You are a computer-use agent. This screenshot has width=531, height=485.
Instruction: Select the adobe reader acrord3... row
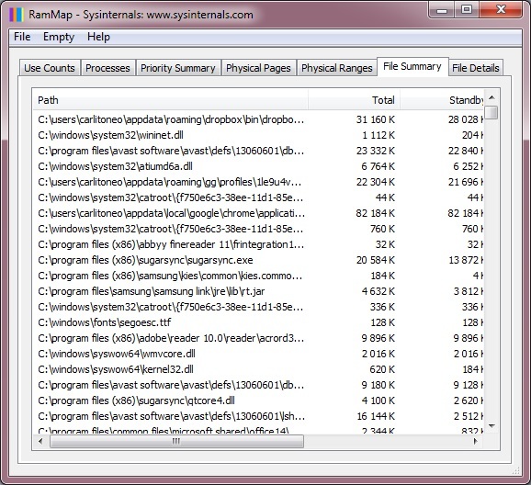point(258,338)
